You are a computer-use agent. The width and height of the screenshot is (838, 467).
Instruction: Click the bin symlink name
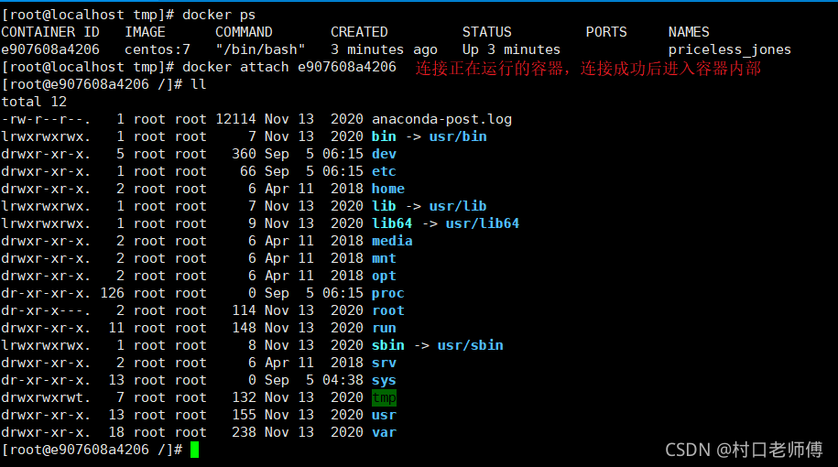pyautogui.click(x=385, y=136)
